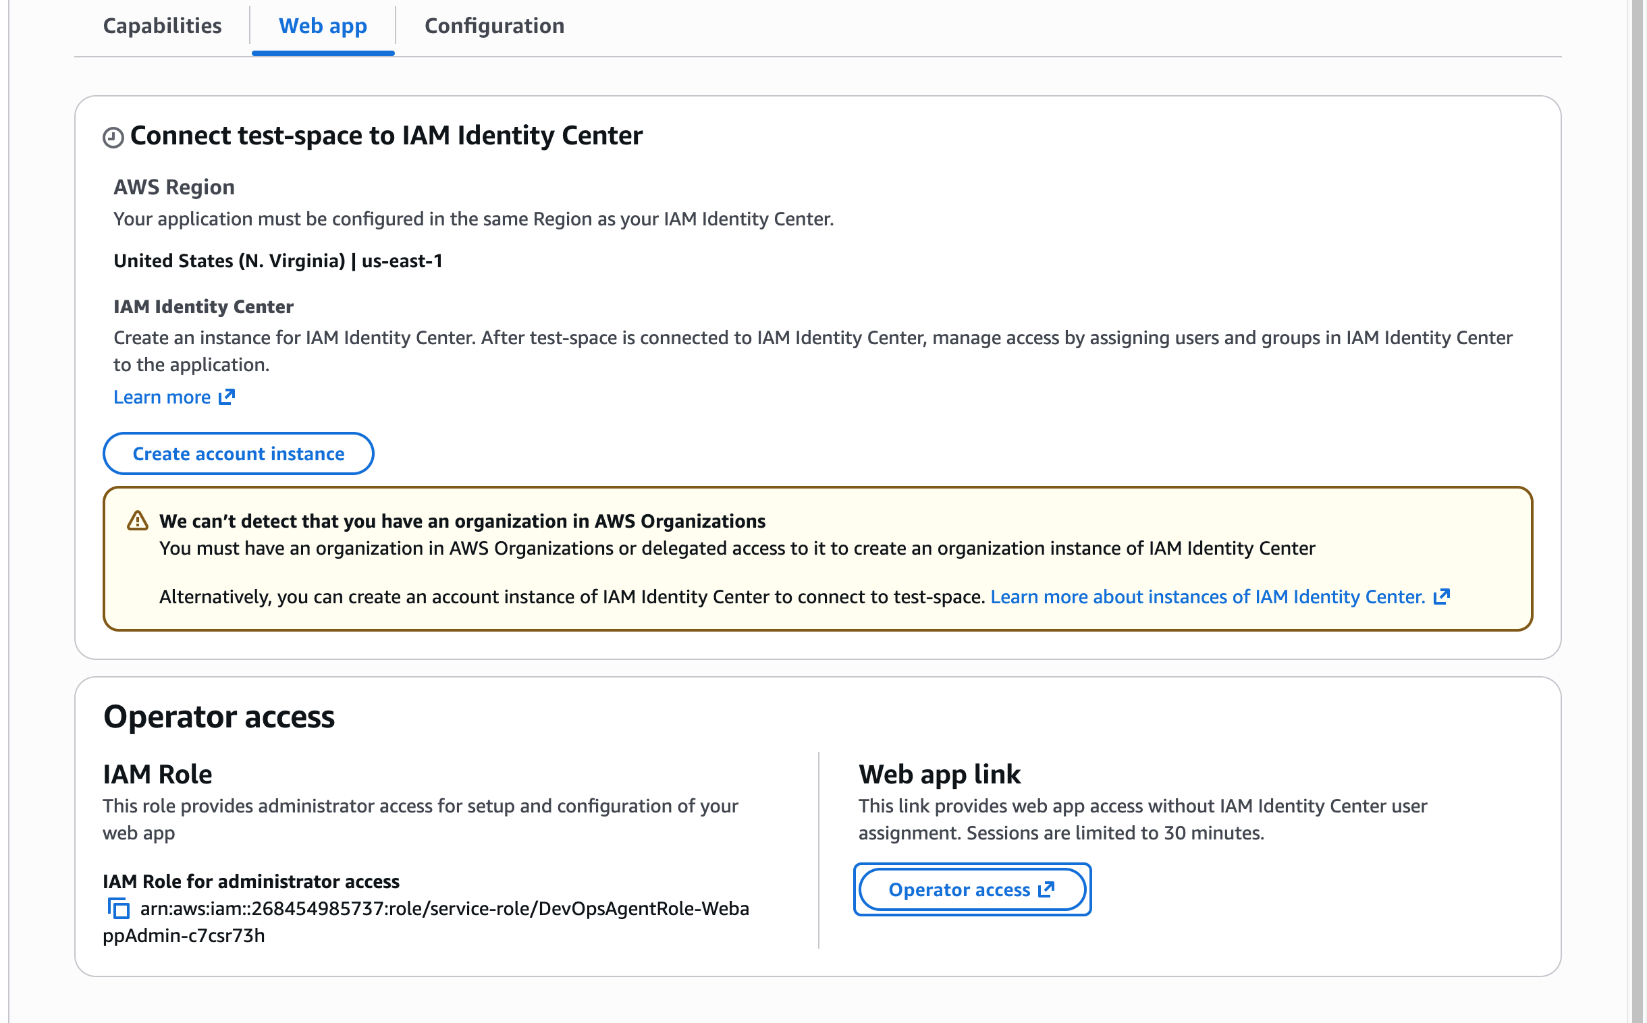The image size is (1647, 1023).
Task: Switch to the Configuration tab
Action: click(494, 26)
